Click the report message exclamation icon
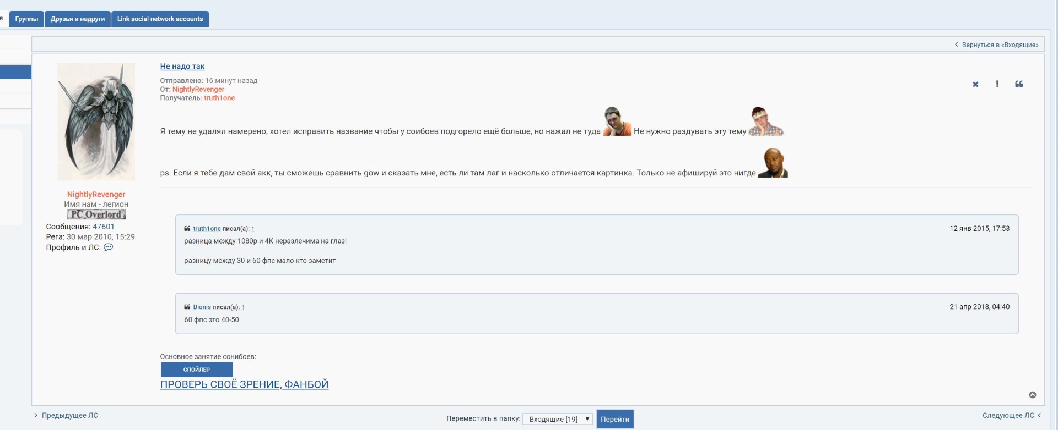This screenshot has width=1058, height=430. [997, 84]
